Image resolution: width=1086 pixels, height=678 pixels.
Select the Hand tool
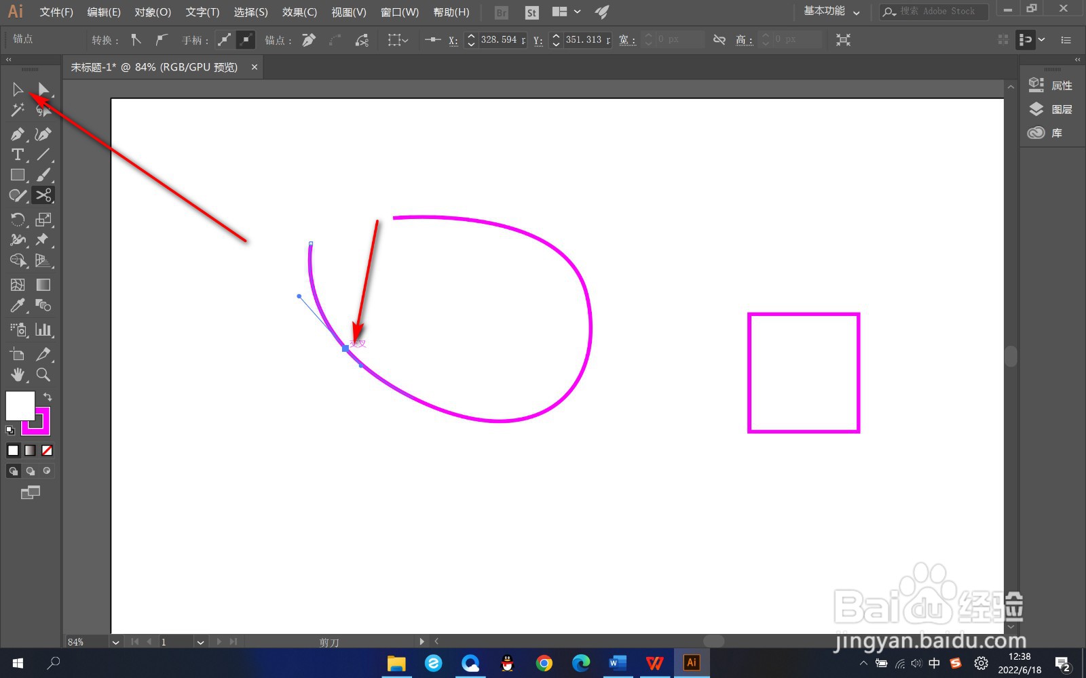coord(18,375)
